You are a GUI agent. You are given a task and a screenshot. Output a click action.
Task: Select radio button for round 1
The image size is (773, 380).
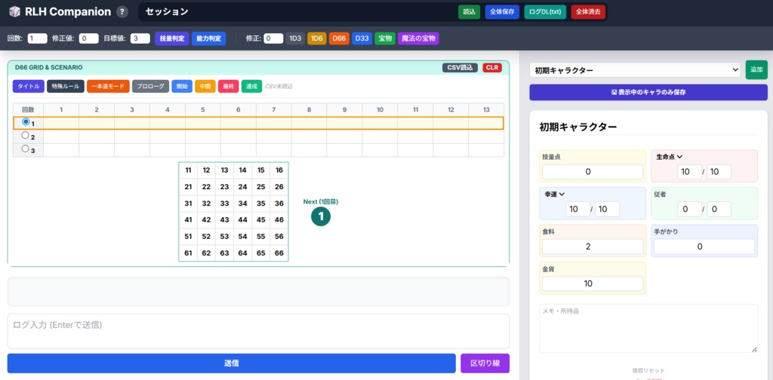click(26, 122)
